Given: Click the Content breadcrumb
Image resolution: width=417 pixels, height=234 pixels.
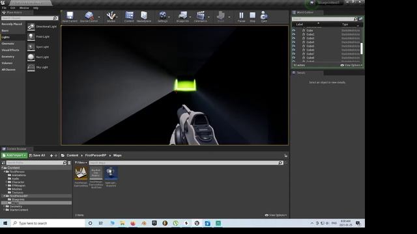Looking at the screenshot, I should (x=72, y=155).
